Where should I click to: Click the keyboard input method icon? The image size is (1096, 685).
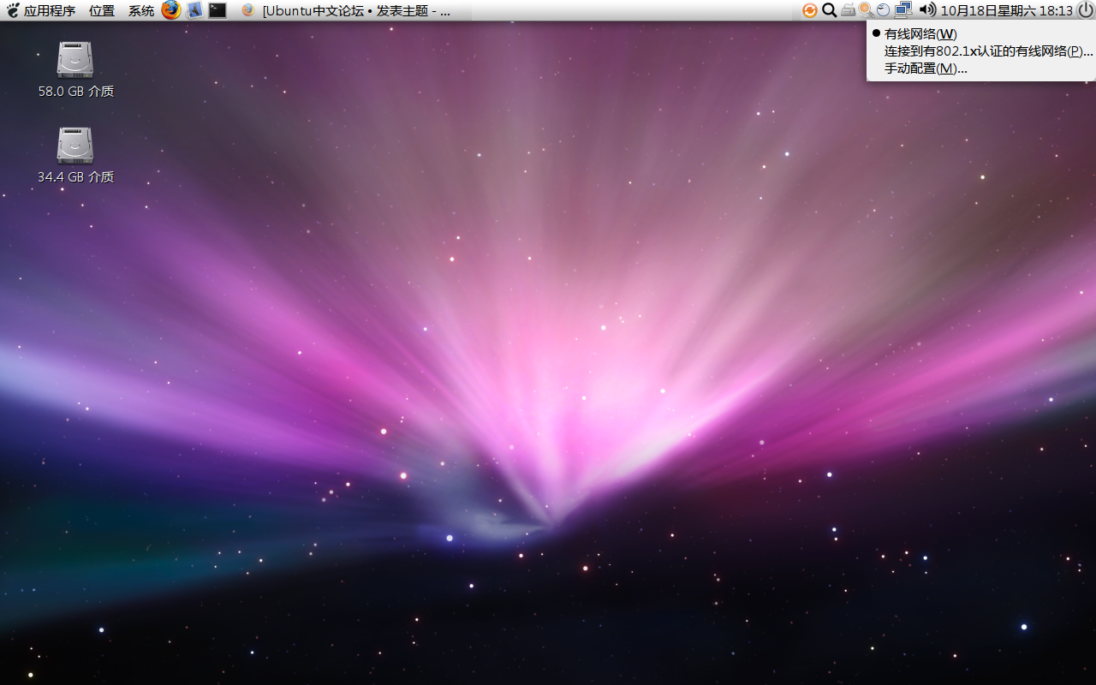[x=848, y=10]
